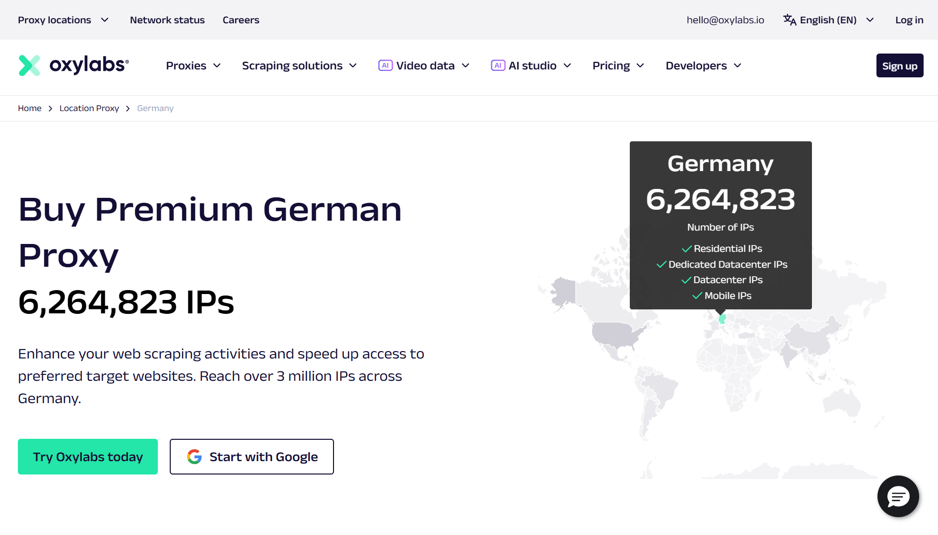Click Number of IPs label
Viewport: 938px width, 535px height.
[x=720, y=227]
